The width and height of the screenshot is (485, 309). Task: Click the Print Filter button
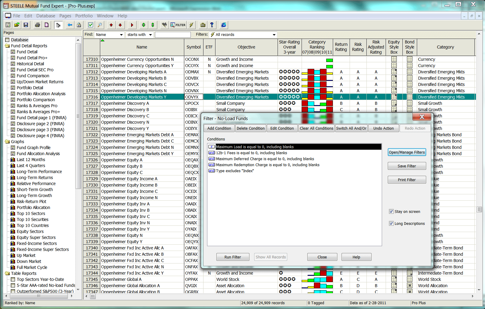pos(407,180)
